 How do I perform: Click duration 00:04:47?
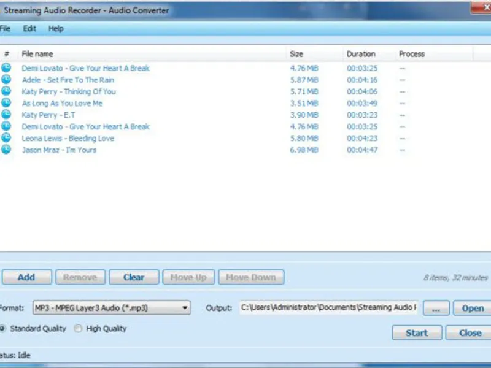point(362,150)
